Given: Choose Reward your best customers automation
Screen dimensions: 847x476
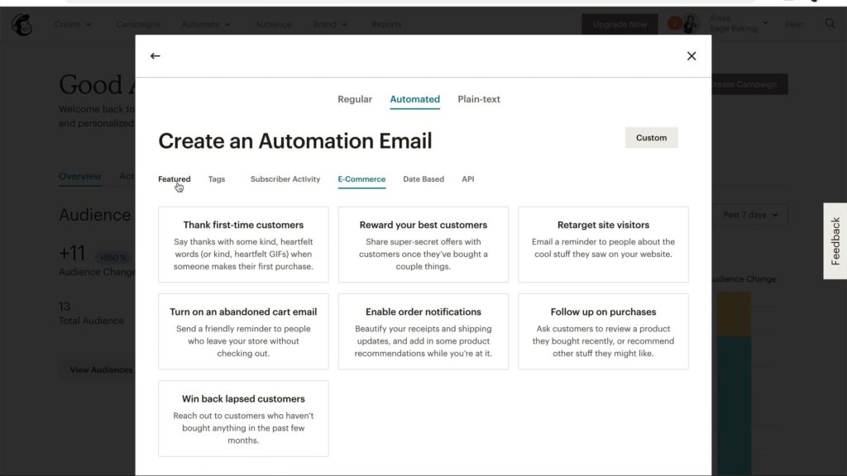Looking at the screenshot, I should (423, 245).
